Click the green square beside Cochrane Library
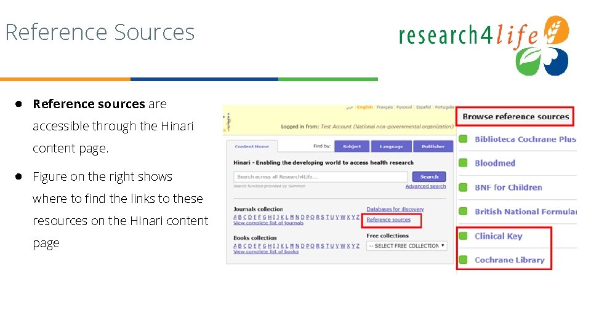Screen dimensions: 591x332 click(463, 259)
